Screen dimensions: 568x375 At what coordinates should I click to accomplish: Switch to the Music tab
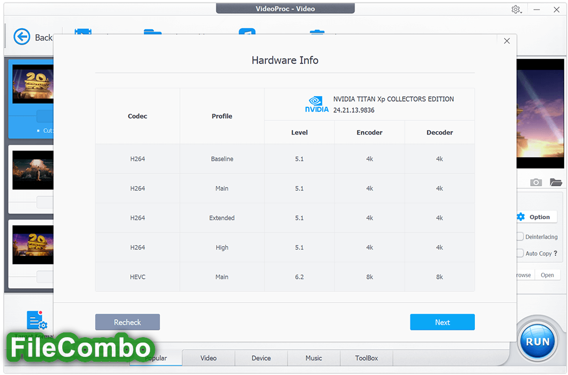[314, 358]
